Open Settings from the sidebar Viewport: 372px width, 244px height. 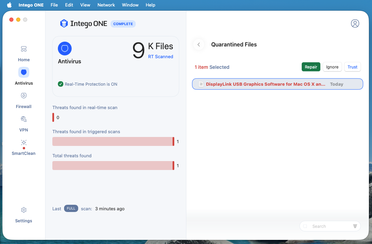point(24,215)
